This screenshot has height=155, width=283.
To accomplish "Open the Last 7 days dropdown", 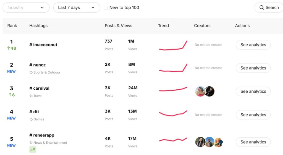I will [77, 8].
